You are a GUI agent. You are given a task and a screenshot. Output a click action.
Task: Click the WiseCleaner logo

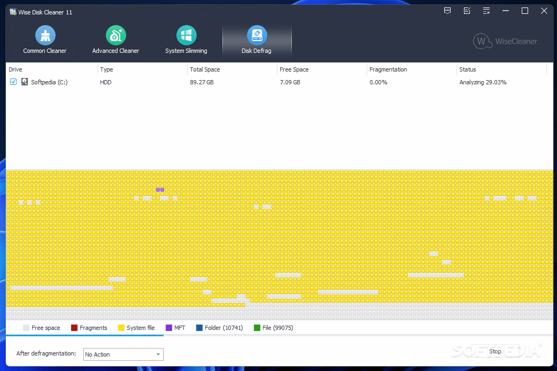click(505, 42)
